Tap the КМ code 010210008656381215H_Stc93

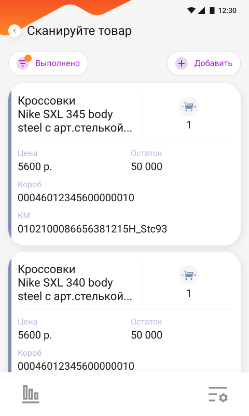[92, 229]
